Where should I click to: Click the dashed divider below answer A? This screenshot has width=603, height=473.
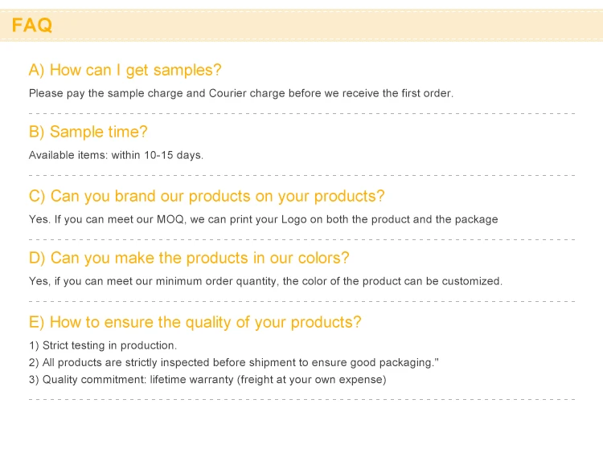(x=301, y=114)
